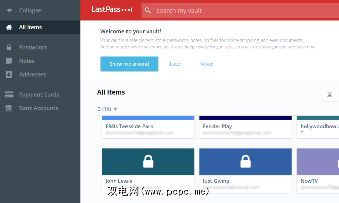Viewport: 339px width, 203px height.
Task: Click the All Items home icon
Action: click(9, 27)
